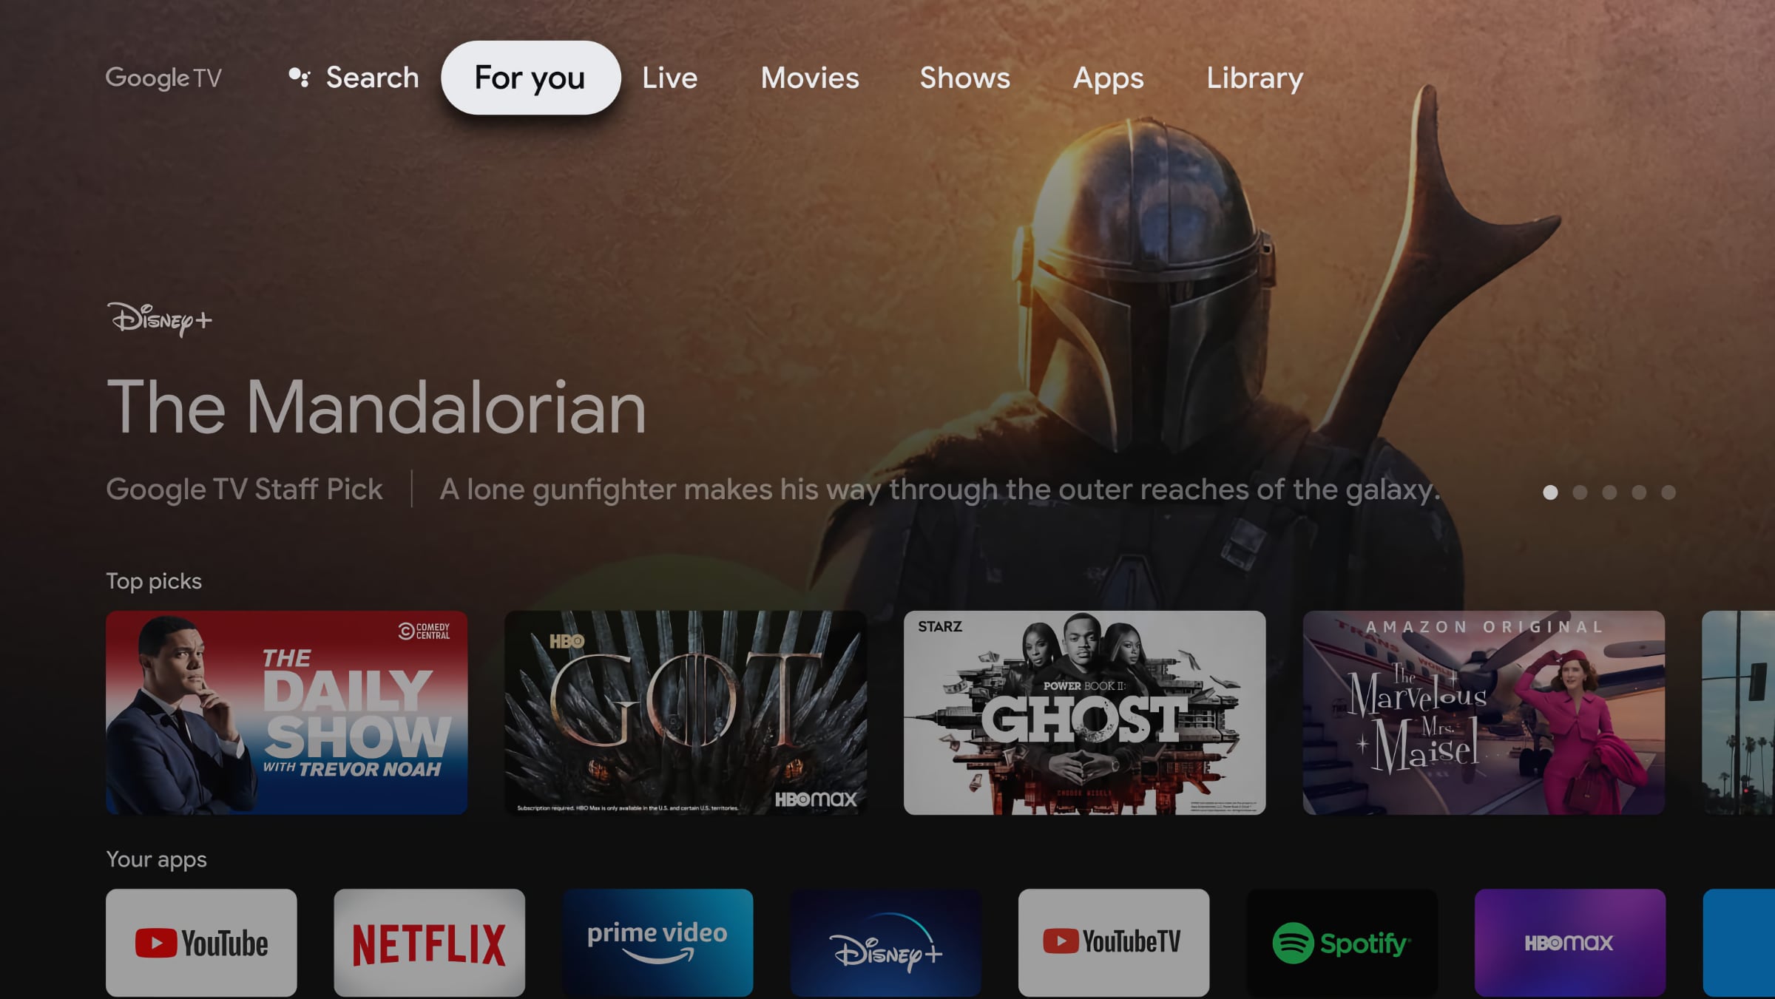Open the Apps section
Viewport: 1775px width, 999px height.
click(x=1108, y=77)
